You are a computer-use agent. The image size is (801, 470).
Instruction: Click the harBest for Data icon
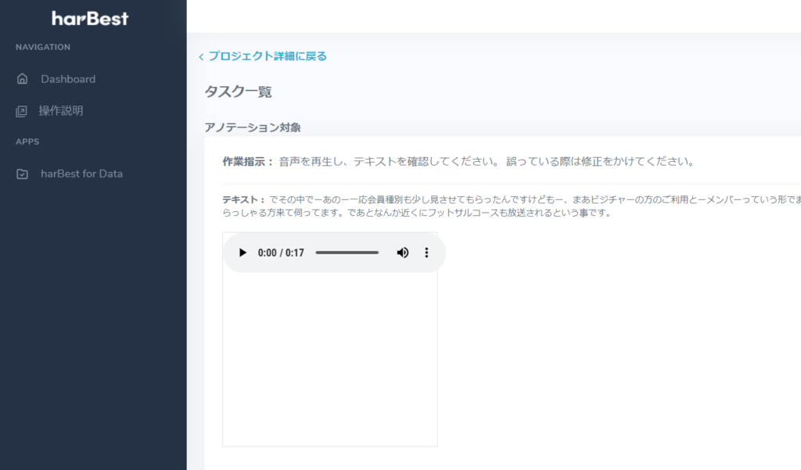(x=22, y=174)
